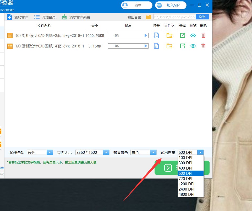Click the yellow output directory folder icon
The width and height of the screenshot is (252, 211).
click(x=149, y=17)
